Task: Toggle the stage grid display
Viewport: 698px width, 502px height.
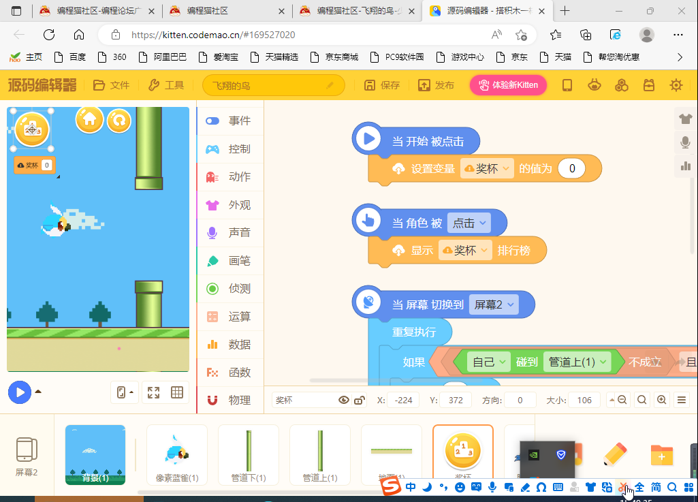Action: coord(177,392)
